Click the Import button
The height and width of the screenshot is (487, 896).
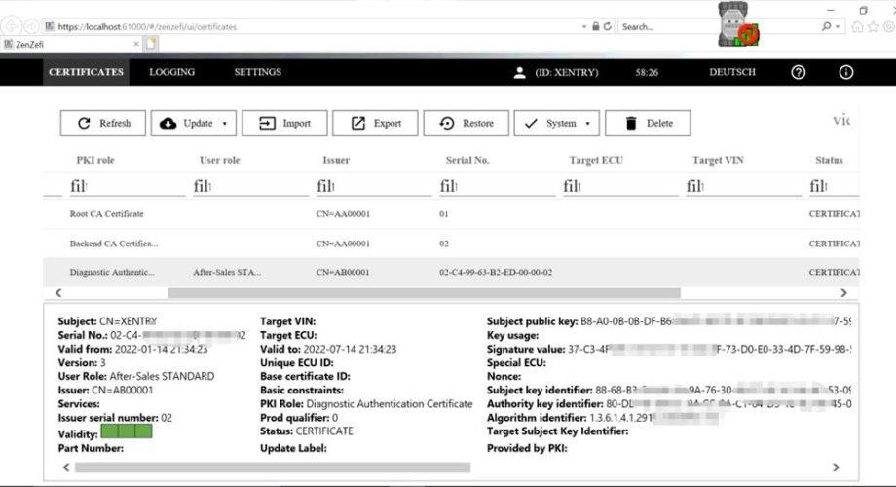click(x=284, y=123)
